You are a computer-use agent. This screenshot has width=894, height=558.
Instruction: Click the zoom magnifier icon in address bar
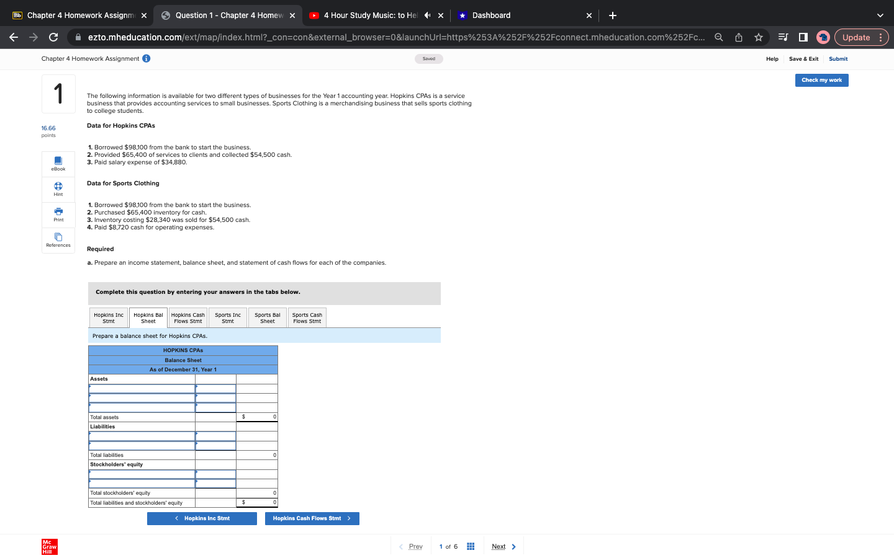tap(719, 37)
